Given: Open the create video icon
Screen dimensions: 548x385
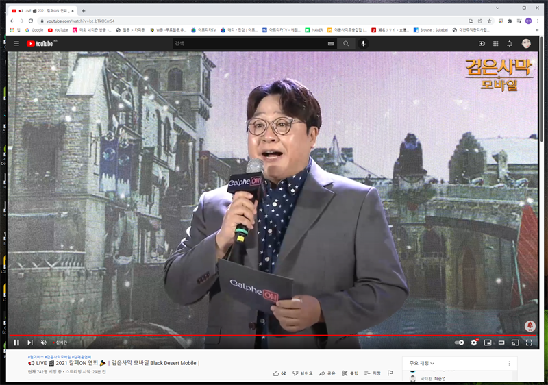Looking at the screenshot, I should tap(482, 44).
